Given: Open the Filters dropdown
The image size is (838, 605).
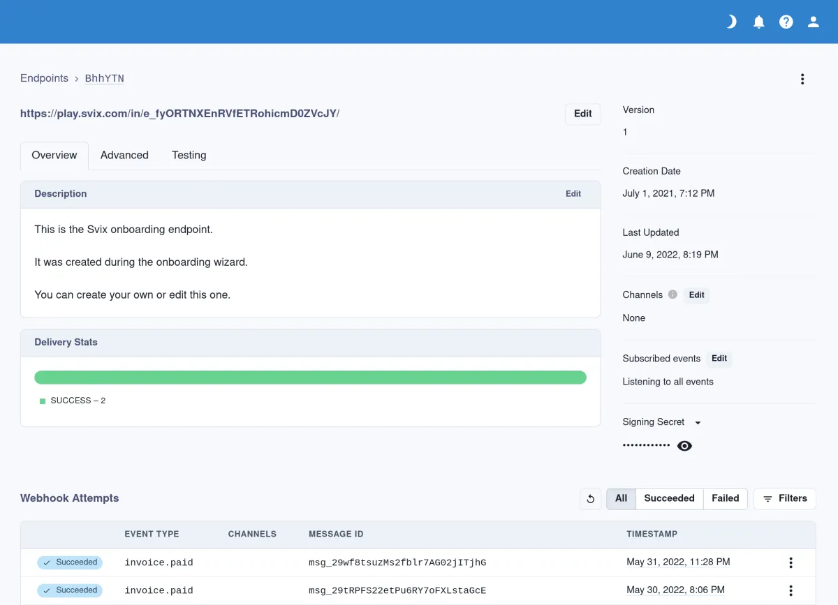Looking at the screenshot, I should pos(785,498).
